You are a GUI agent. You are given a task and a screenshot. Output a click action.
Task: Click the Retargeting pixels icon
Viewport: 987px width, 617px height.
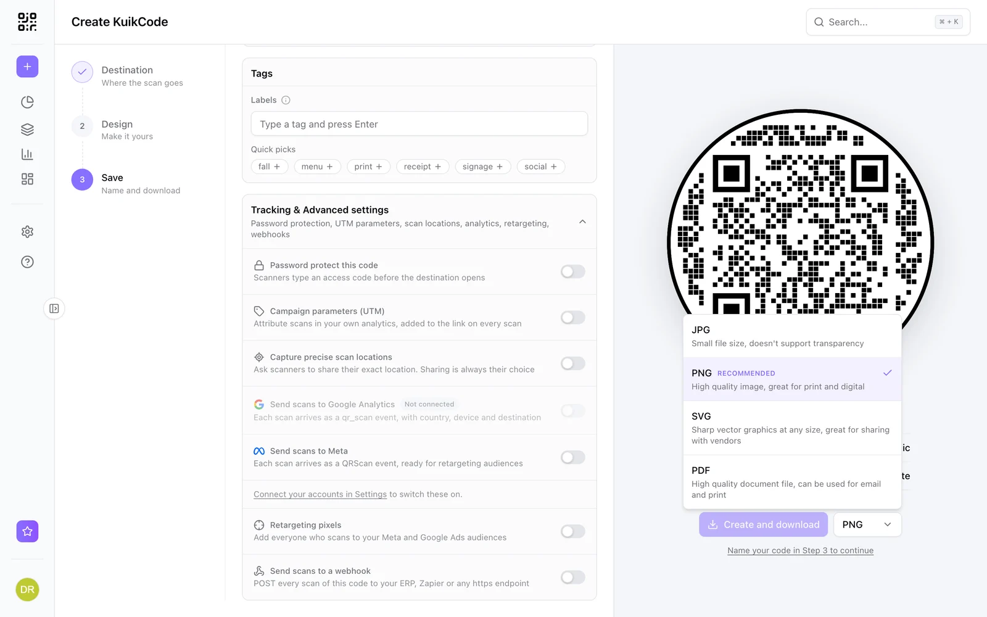pos(259,525)
